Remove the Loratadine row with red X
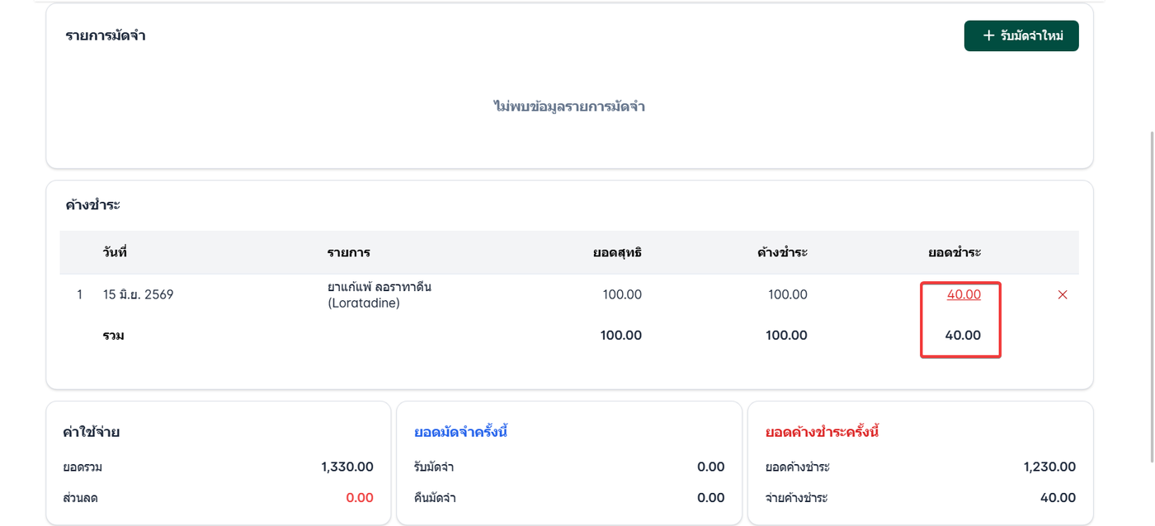Screen dimensions: 1155x526 coord(1063,295)
